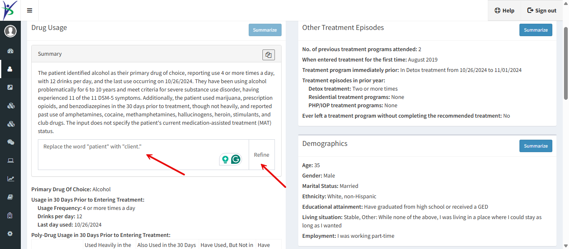Open the book icon in sidebar

pyautogui.click(x=10, y=197)
